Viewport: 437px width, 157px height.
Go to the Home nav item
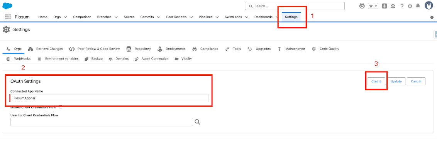click(x=43, y=17)
